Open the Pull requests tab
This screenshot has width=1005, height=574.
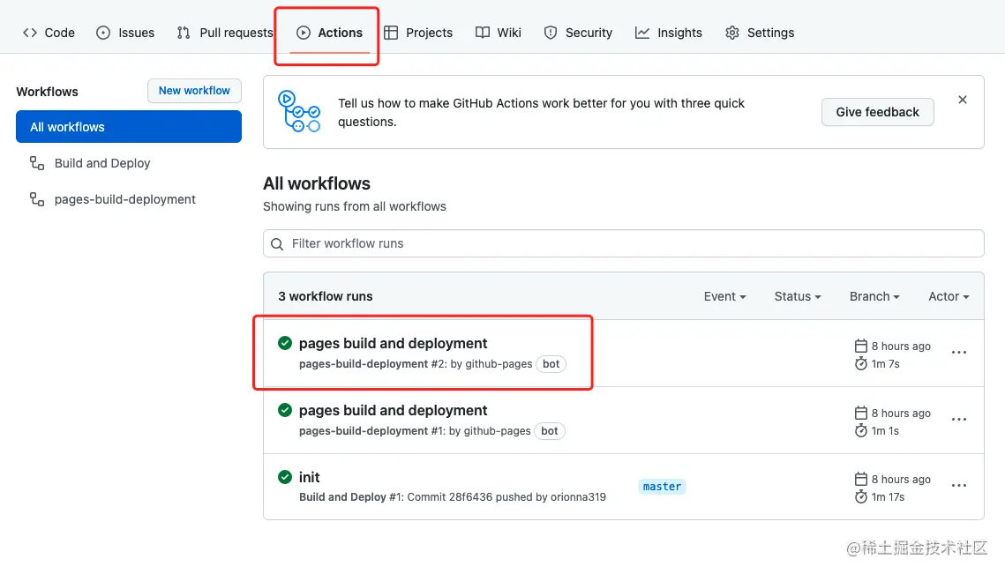click(x=225, y=33)
